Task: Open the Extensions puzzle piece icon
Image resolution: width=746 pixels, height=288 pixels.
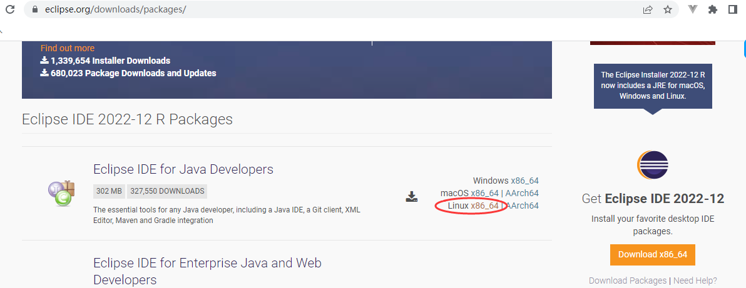Action: click(712, 9)
